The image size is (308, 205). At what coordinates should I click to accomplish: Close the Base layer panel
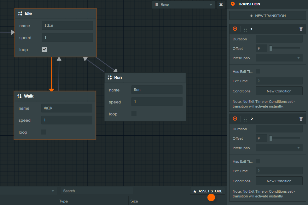pos(221,5)
